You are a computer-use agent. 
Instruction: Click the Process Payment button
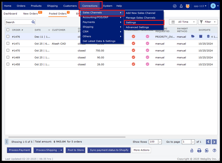click(x=19, y=150)
